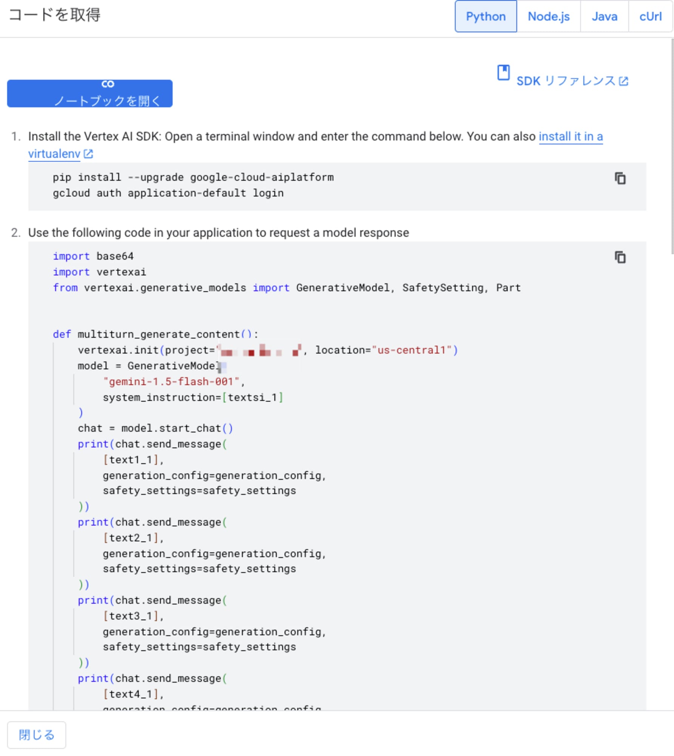Open the virtualenv link
The height and width of the screenshot is (756, 674).
click(x=54, y=154)
